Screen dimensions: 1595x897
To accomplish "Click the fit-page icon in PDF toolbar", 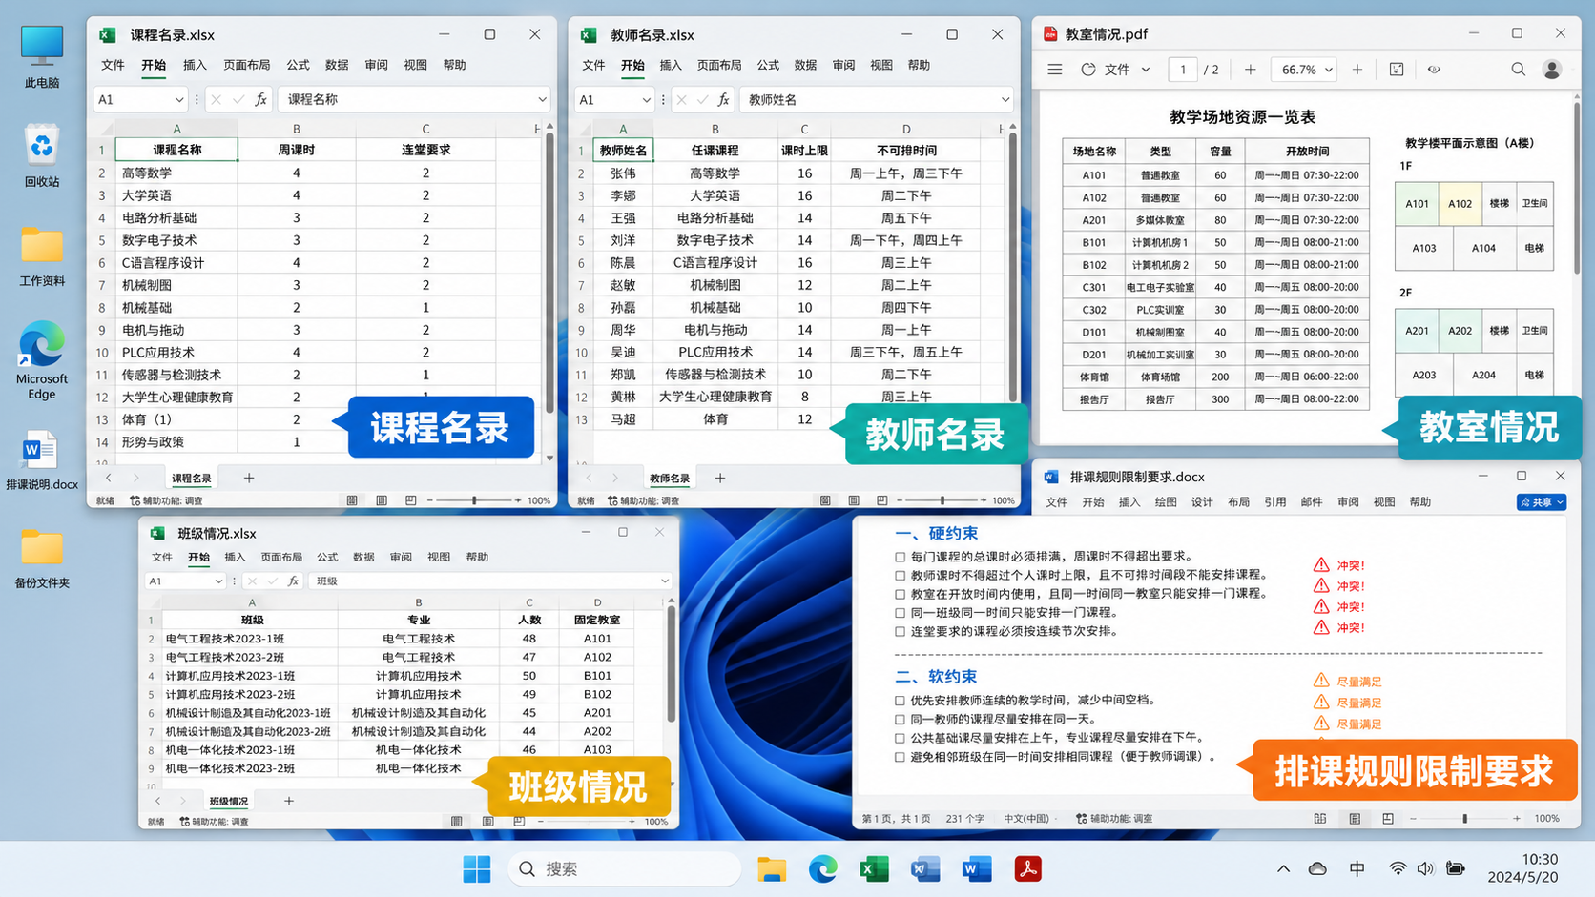I will pos(1397,70).
